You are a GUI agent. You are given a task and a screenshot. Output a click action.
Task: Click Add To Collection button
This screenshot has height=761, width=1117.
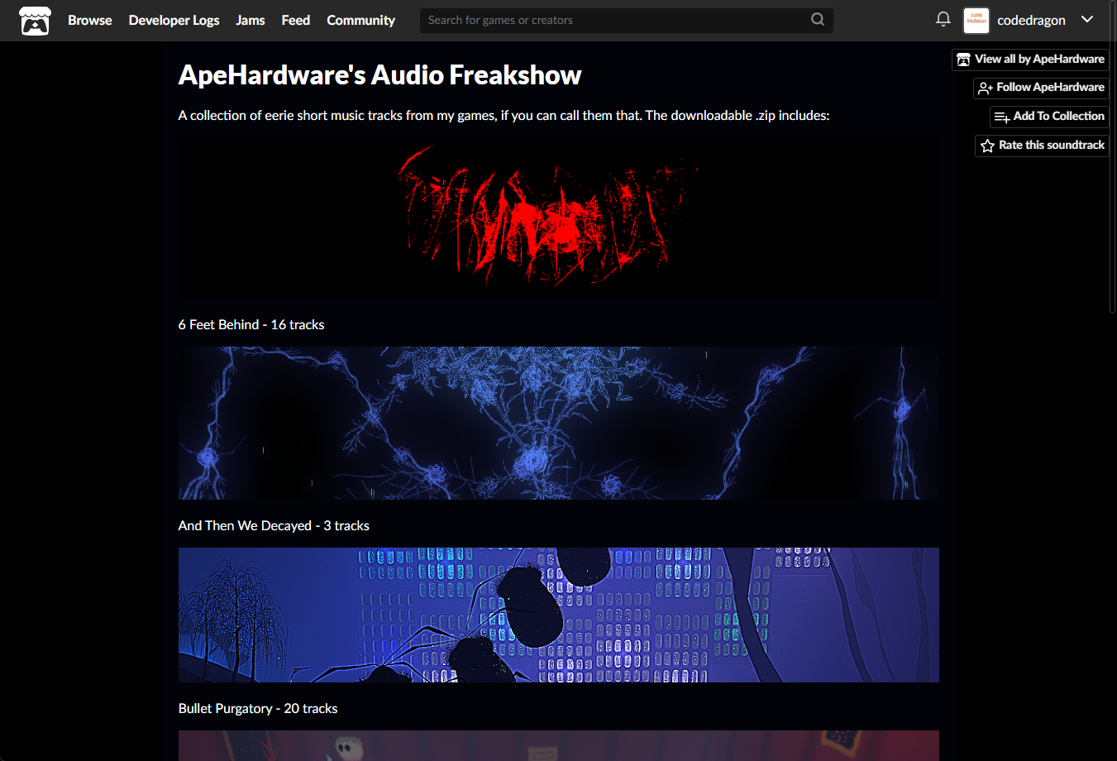click(1049, 116)
